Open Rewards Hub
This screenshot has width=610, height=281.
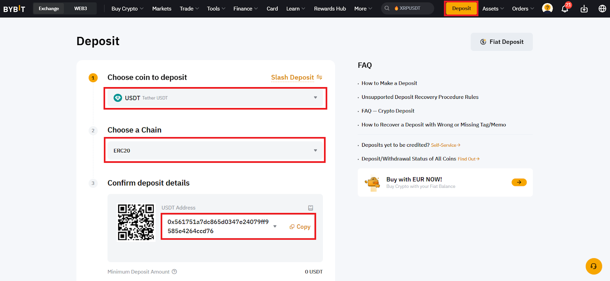click(330, 8)
